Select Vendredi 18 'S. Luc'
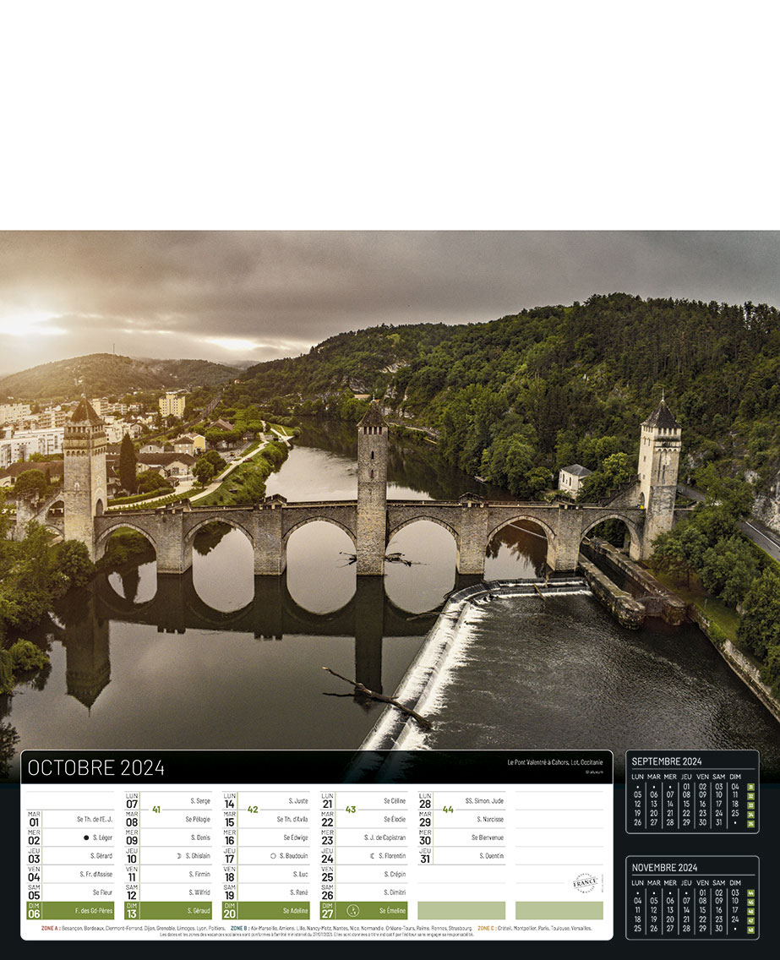Image resolution: width=780 pixels, height=960 pixels. (x=266, y=875)
